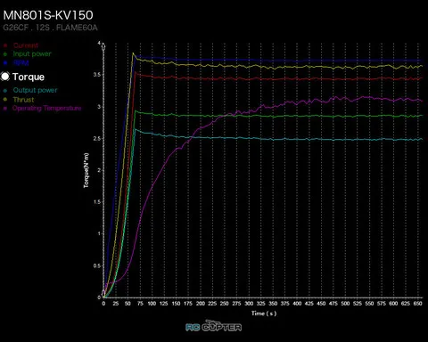Click the red Current legend dot
428x342 pixels.
click(x=5, y=45)
